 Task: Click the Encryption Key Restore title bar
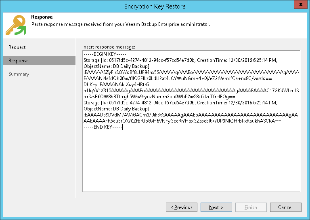coord(155,5)
